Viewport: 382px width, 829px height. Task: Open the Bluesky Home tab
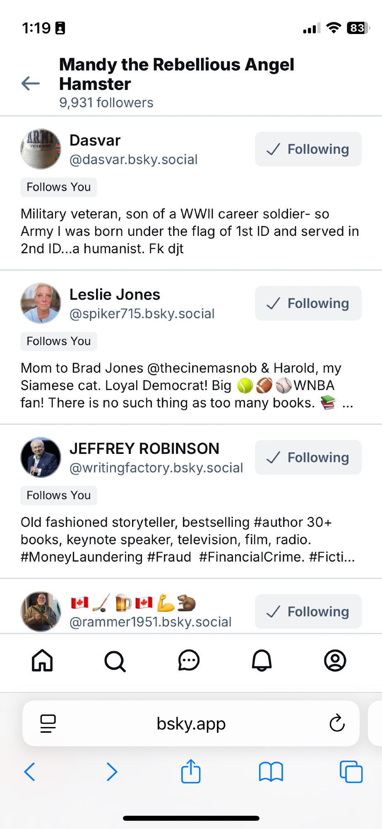(42, 660)
